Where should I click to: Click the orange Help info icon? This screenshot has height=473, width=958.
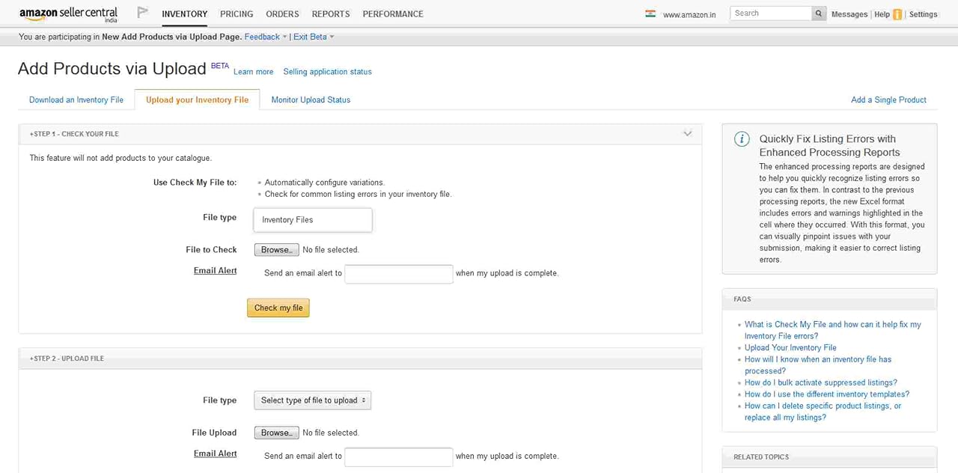[x=897, y=14]
